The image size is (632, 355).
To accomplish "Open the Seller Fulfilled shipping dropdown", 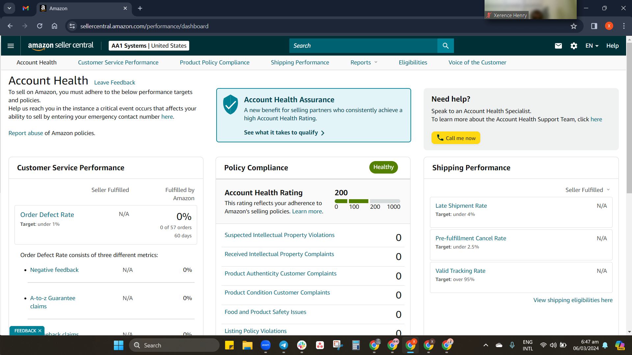I will point(588,190).
